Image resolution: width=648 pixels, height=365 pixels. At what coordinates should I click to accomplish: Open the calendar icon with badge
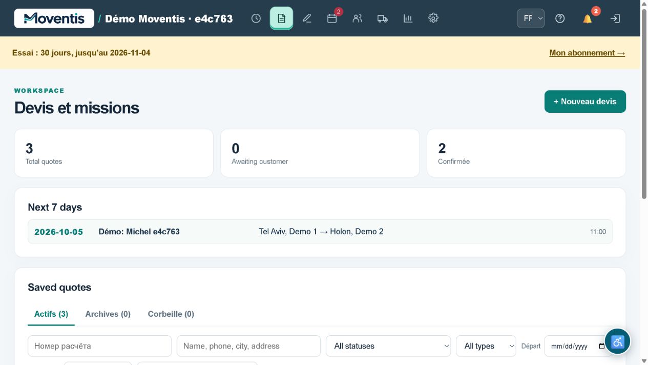click(x=332, y=18)
